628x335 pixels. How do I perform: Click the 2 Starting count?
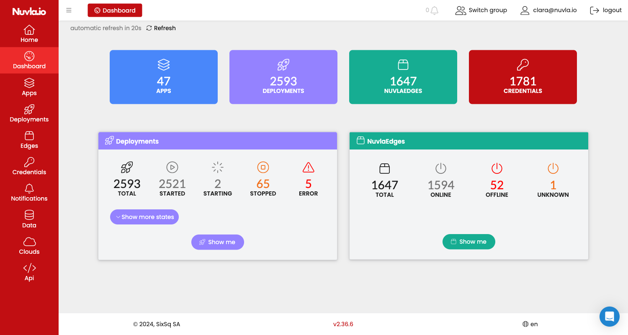[218, 184]
